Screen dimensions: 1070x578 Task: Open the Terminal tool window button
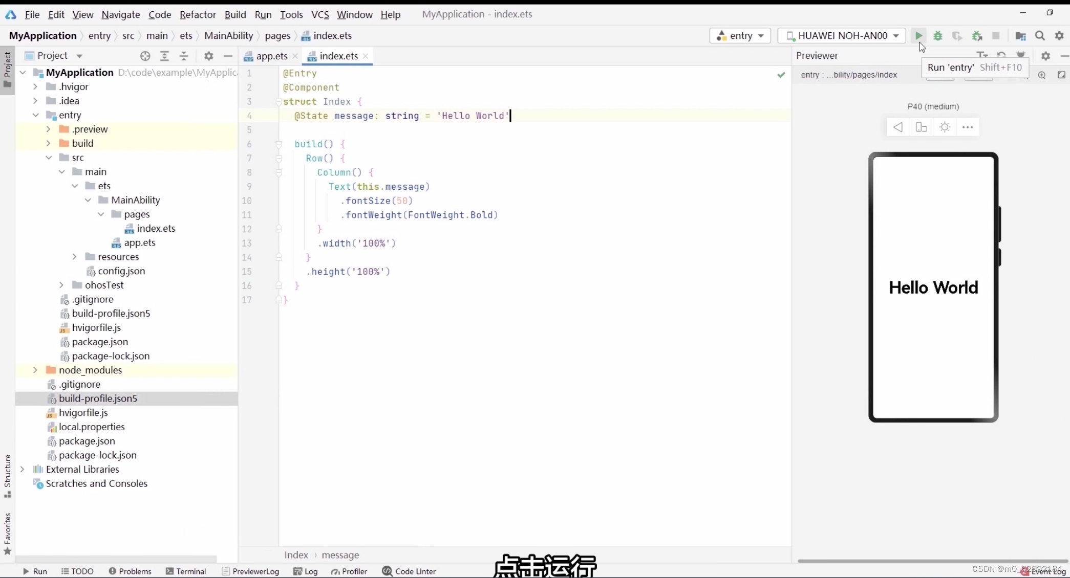point(186,571)
